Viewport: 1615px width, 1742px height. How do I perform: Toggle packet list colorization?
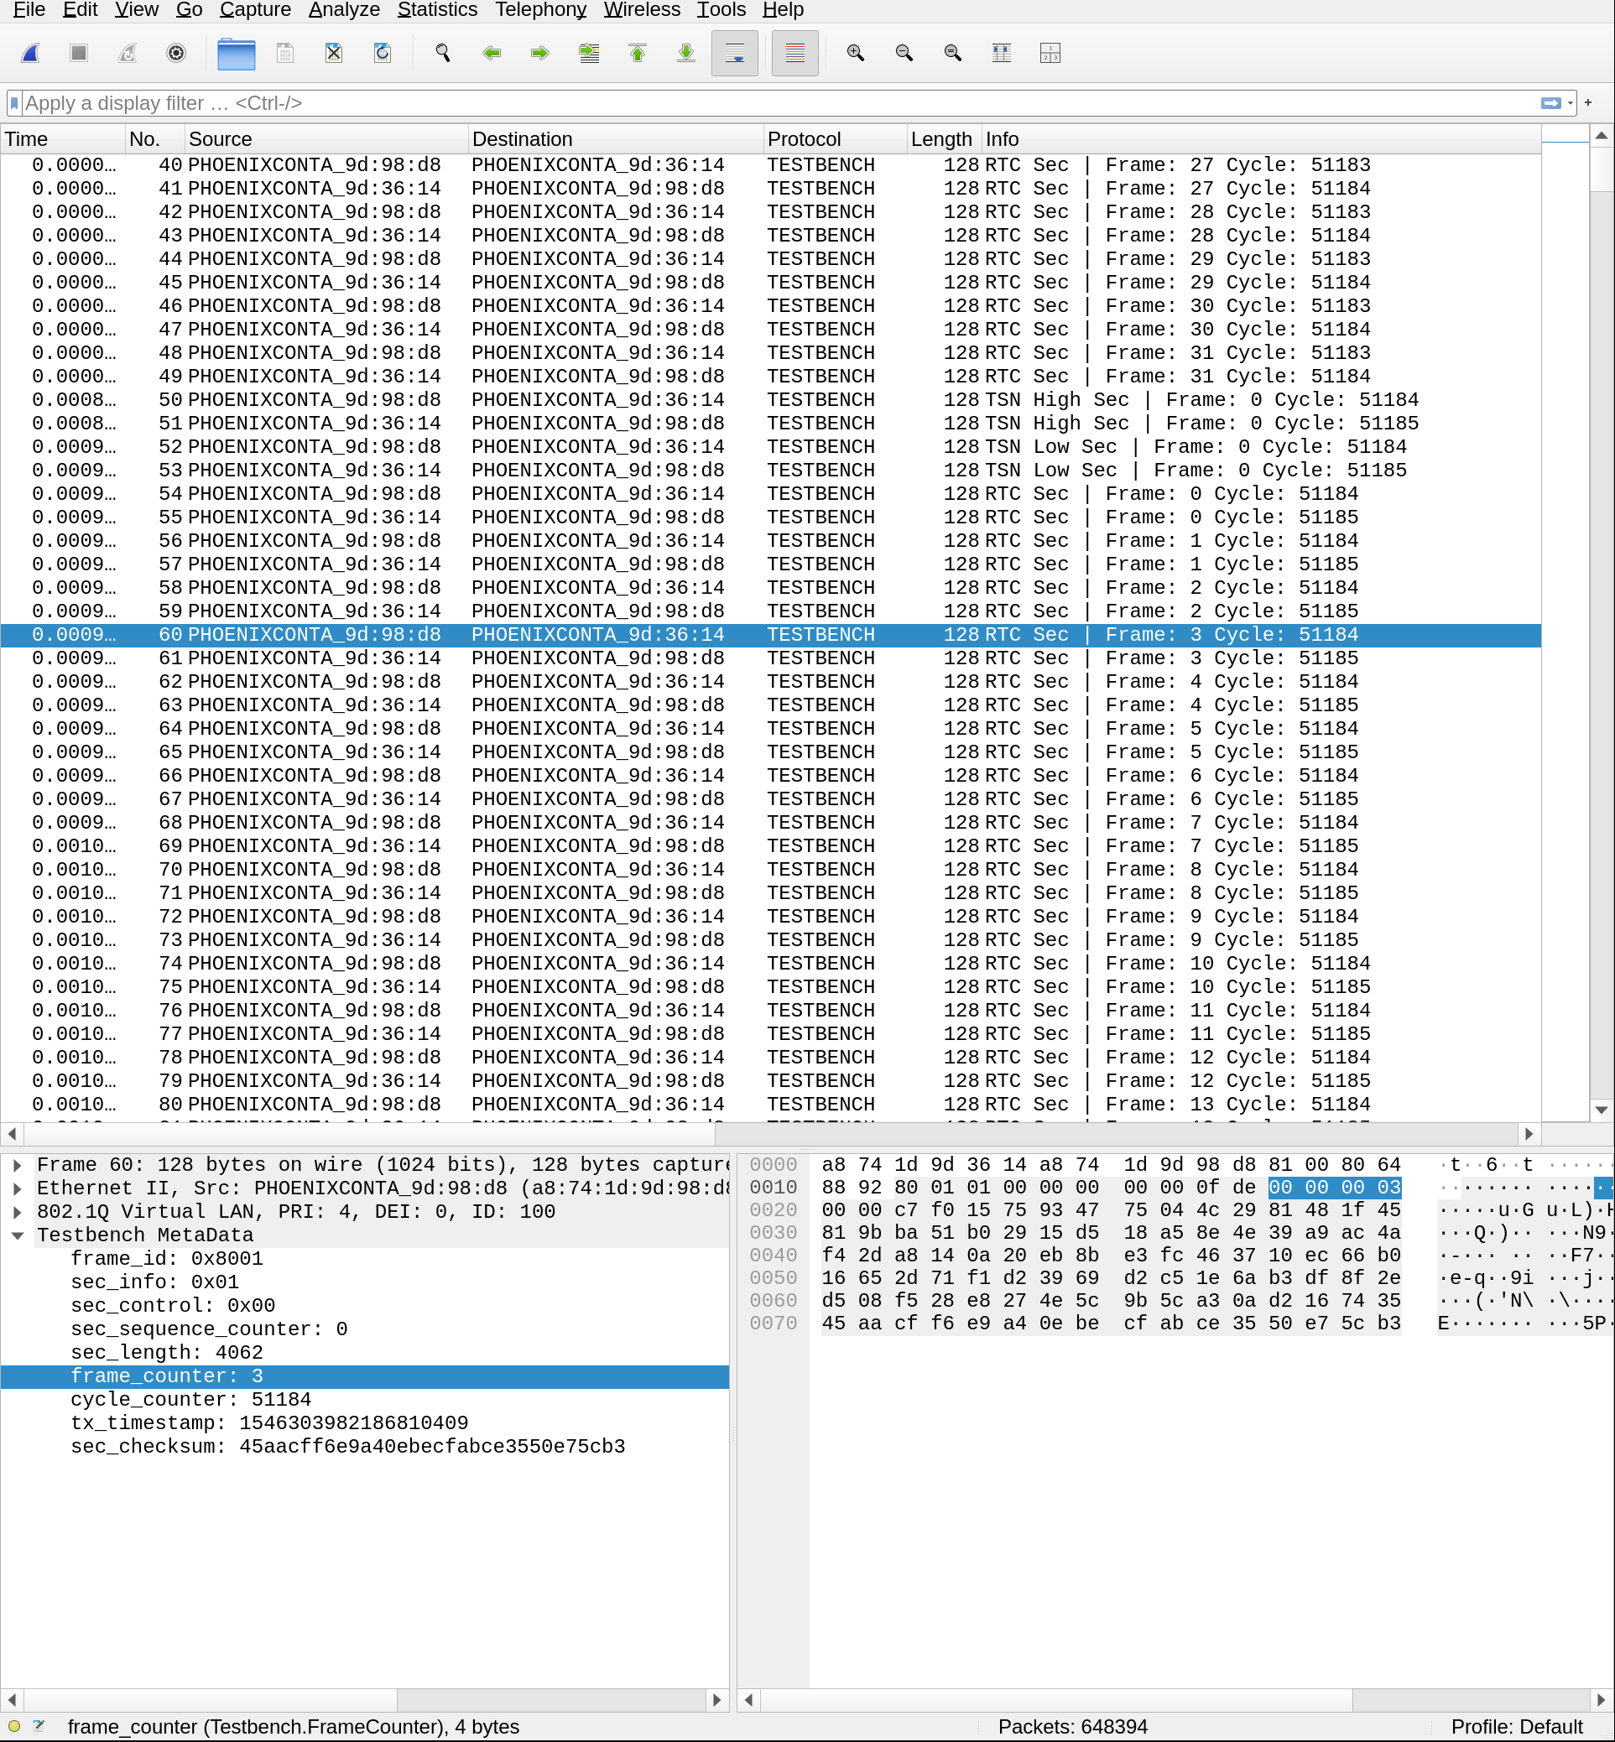(794, 54)
